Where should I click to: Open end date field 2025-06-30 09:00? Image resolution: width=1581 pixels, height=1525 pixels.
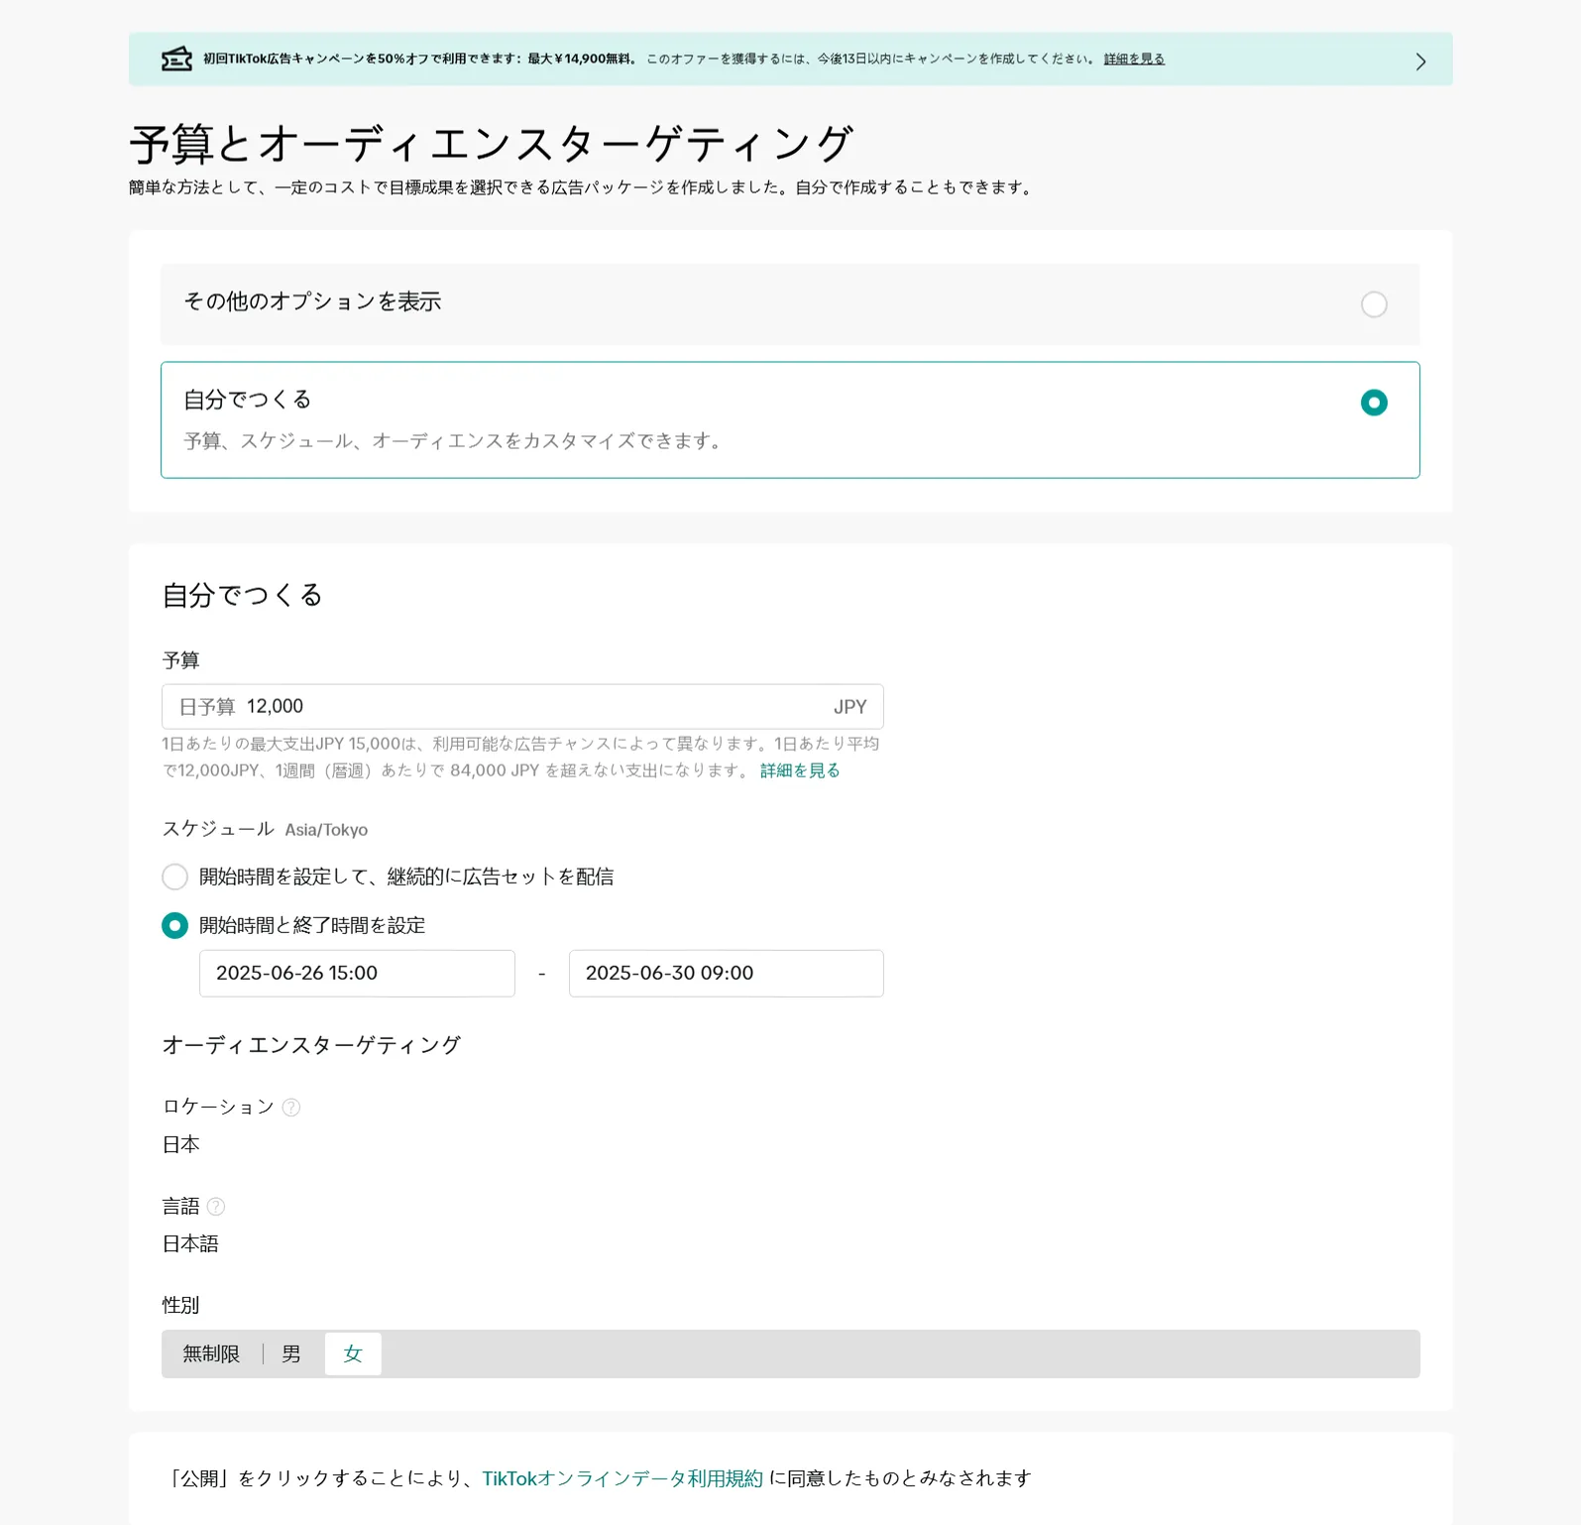pyautogui.click(x=727, y=974)
